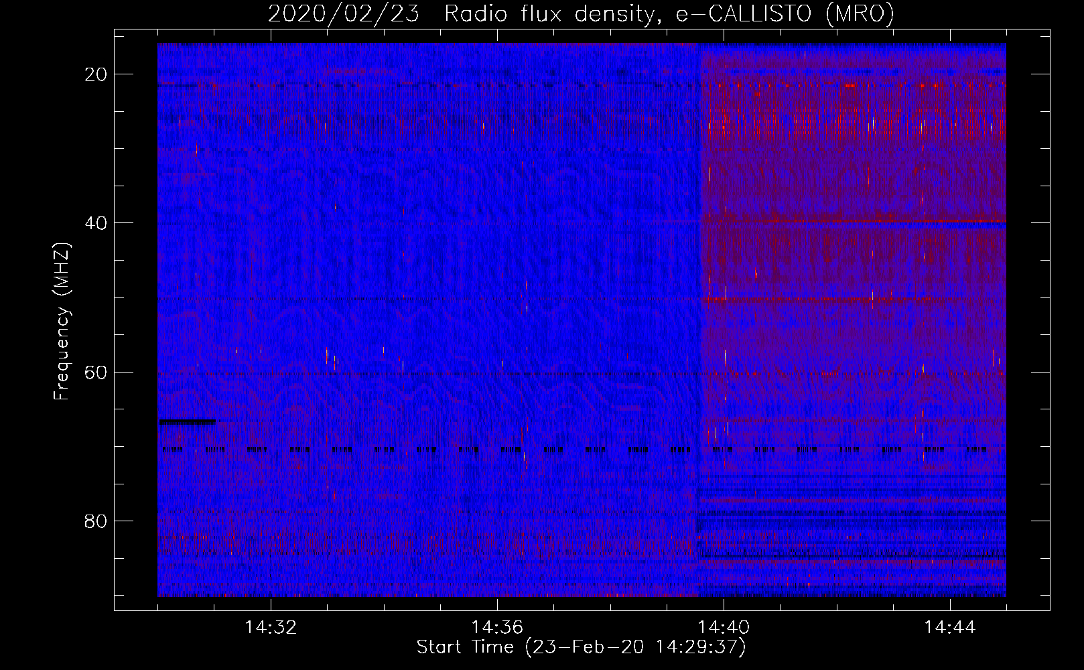Click the 14:40 time tick label
1084x670 pixels.
point(724,628)
